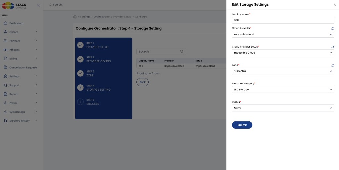This screenshot has width=339, height=170.
Task: Click the Billing document icon
Action: click(6, 59)
